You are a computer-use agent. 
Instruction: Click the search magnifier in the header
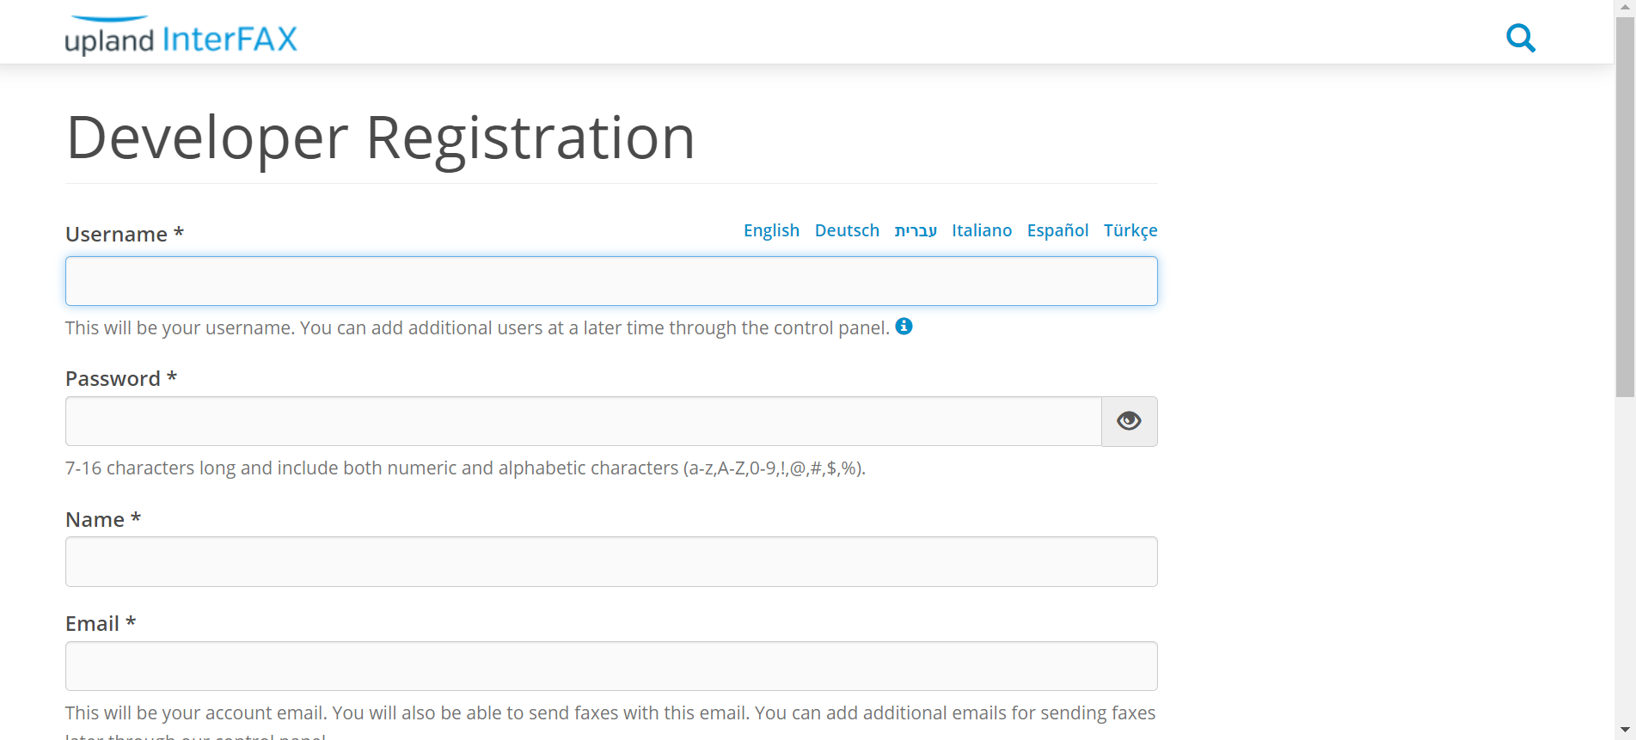[x=1520, y=38]
